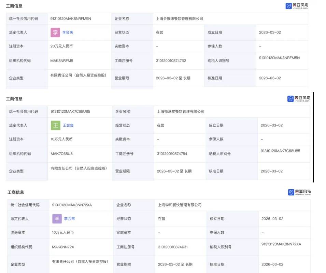Click the purple 李 avatar beside 上海李和餐饮 record
This screenshot has height=273, width=326.
(x=57, y=219)
